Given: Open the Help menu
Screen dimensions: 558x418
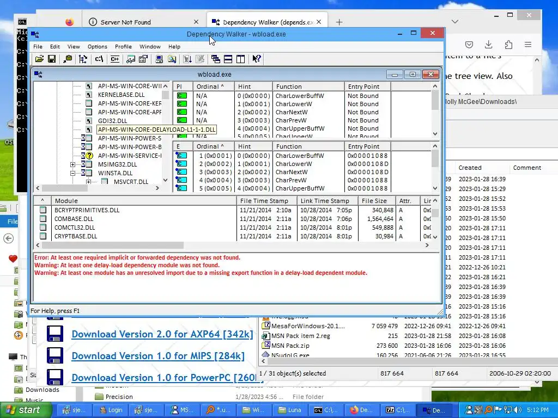Looking at the screenshot, I should coord(174,47).
